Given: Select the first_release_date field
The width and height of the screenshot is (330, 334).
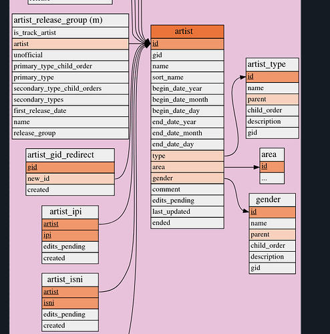Looking at the screenshot, I should coord(70,111).
